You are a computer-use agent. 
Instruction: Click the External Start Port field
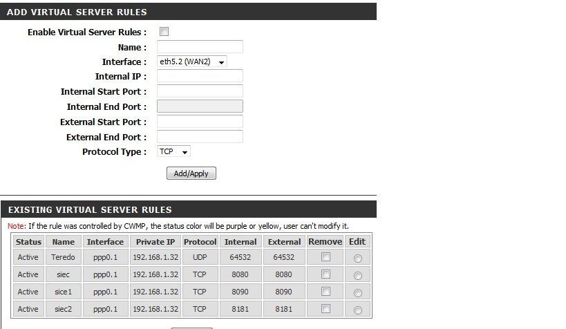(x=200, y=122)
